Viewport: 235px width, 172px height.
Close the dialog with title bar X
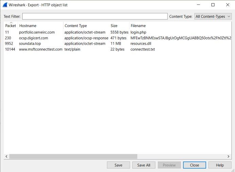coord(228,5)
